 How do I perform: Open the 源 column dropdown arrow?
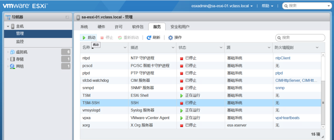coord(269,47)
